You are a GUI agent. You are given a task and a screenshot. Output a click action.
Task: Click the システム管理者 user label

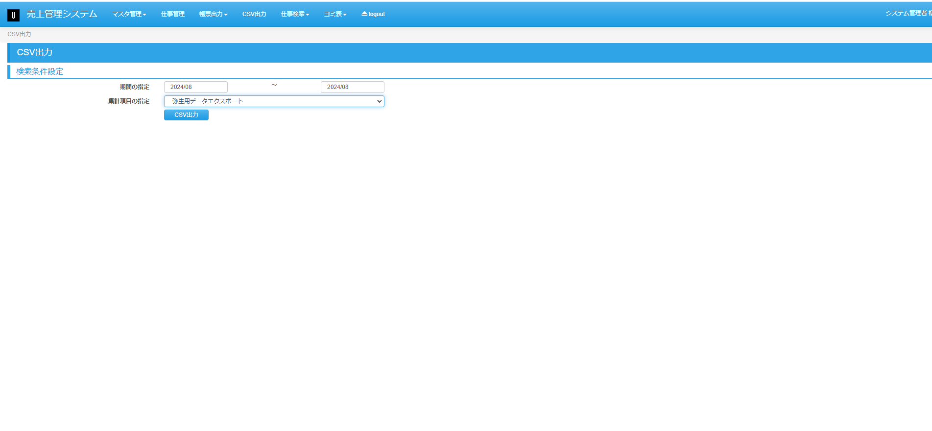point(908,13)
